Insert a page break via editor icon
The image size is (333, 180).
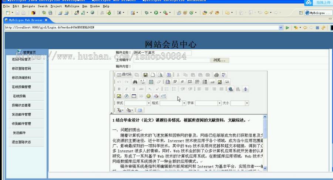(164, 96)
